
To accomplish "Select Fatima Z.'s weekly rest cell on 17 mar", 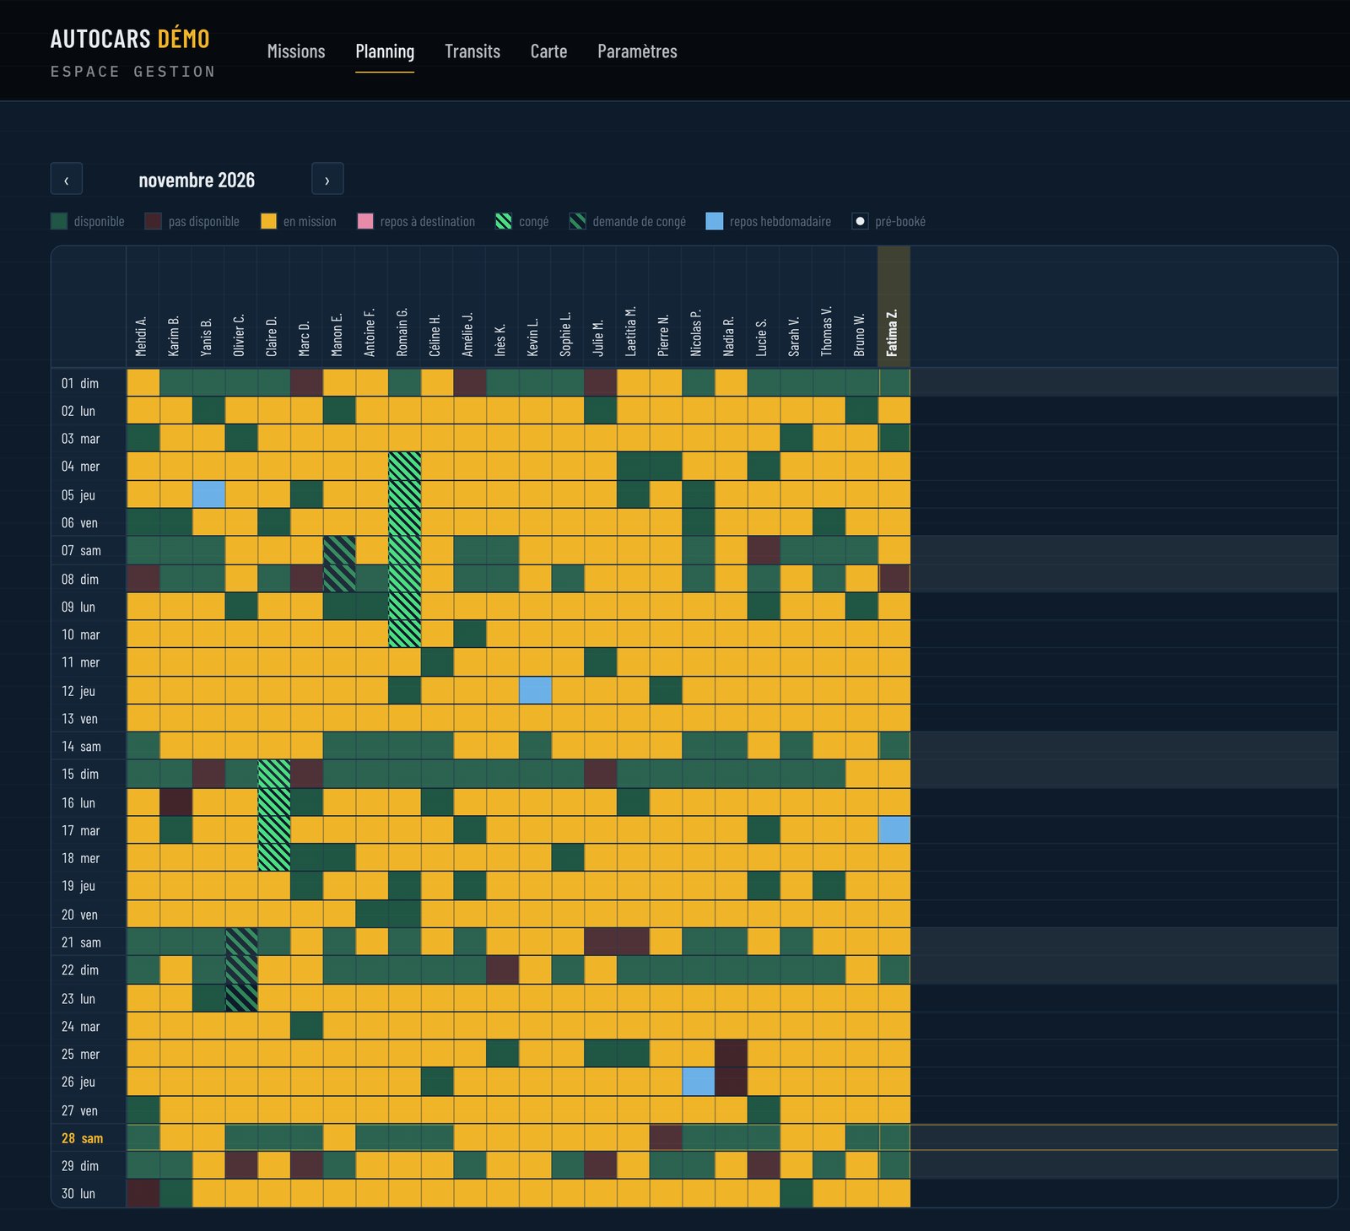I will click(x=894, y=830).
